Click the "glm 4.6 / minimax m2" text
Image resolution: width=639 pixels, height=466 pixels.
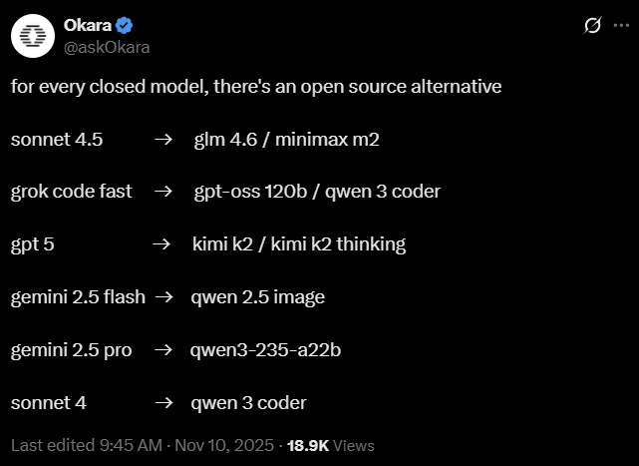coord(286,140)
